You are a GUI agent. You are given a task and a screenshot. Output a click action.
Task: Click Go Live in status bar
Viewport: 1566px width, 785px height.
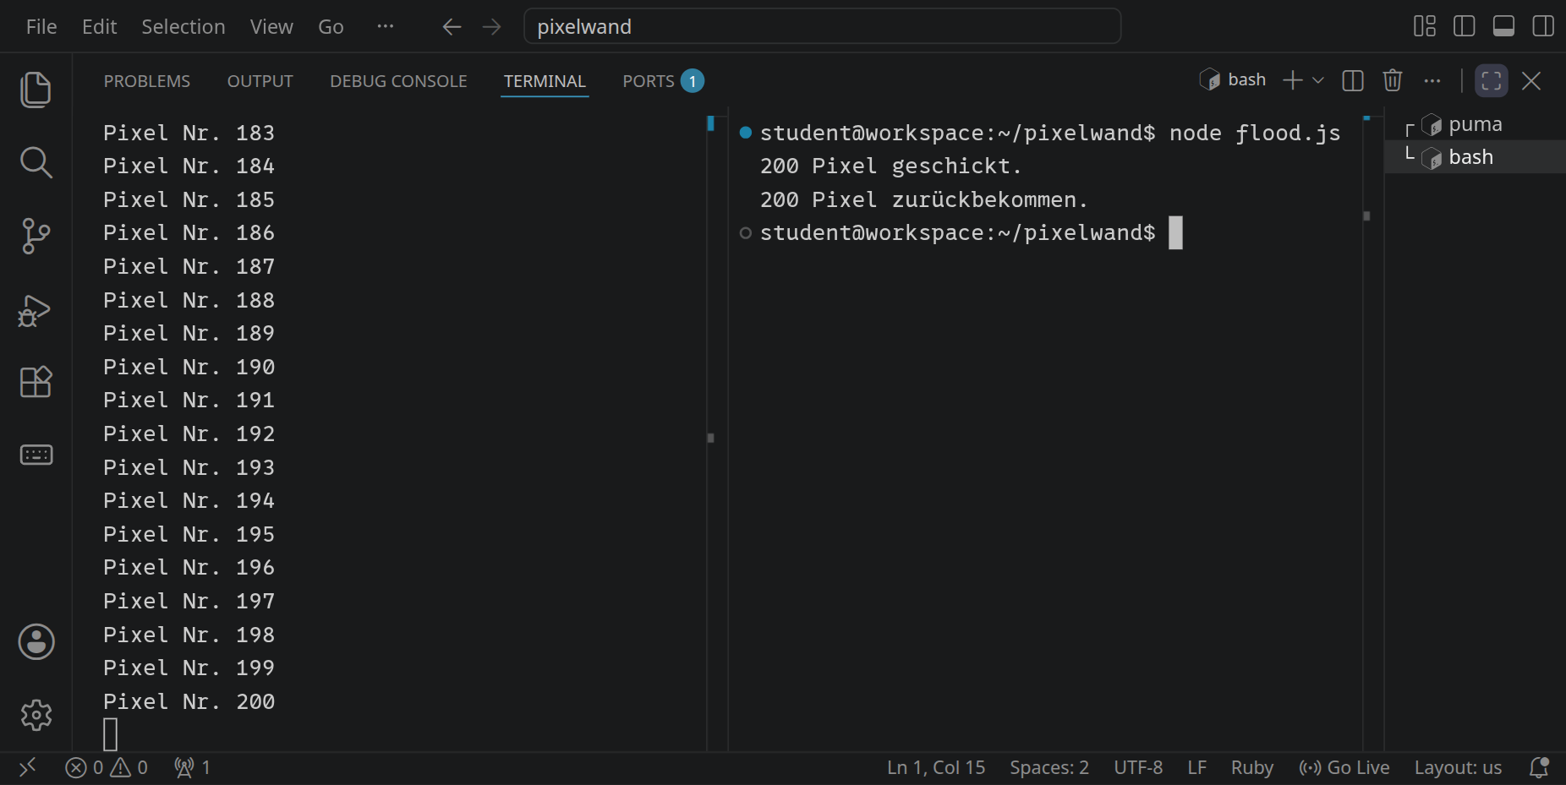point(1344,767)
